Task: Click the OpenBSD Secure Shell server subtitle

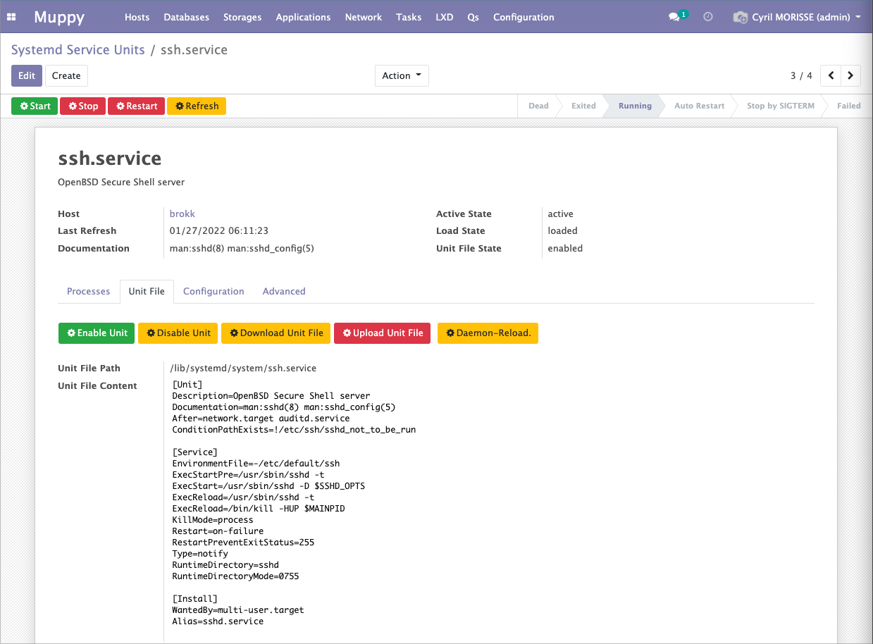Action: [121, 182]
